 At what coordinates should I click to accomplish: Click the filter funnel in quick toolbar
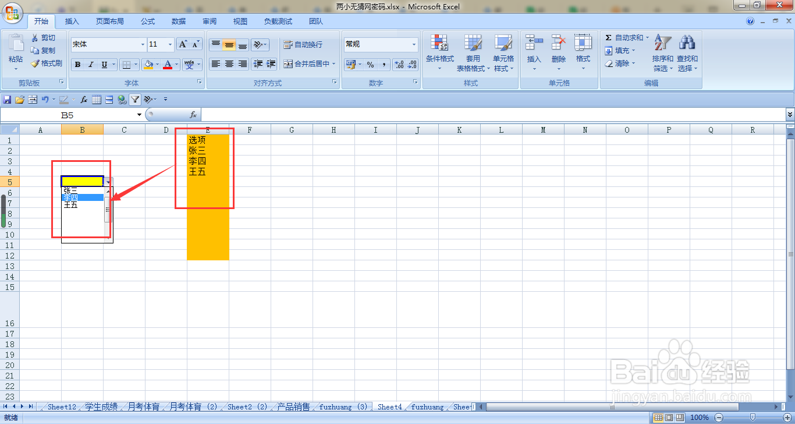tap(135, 100)
